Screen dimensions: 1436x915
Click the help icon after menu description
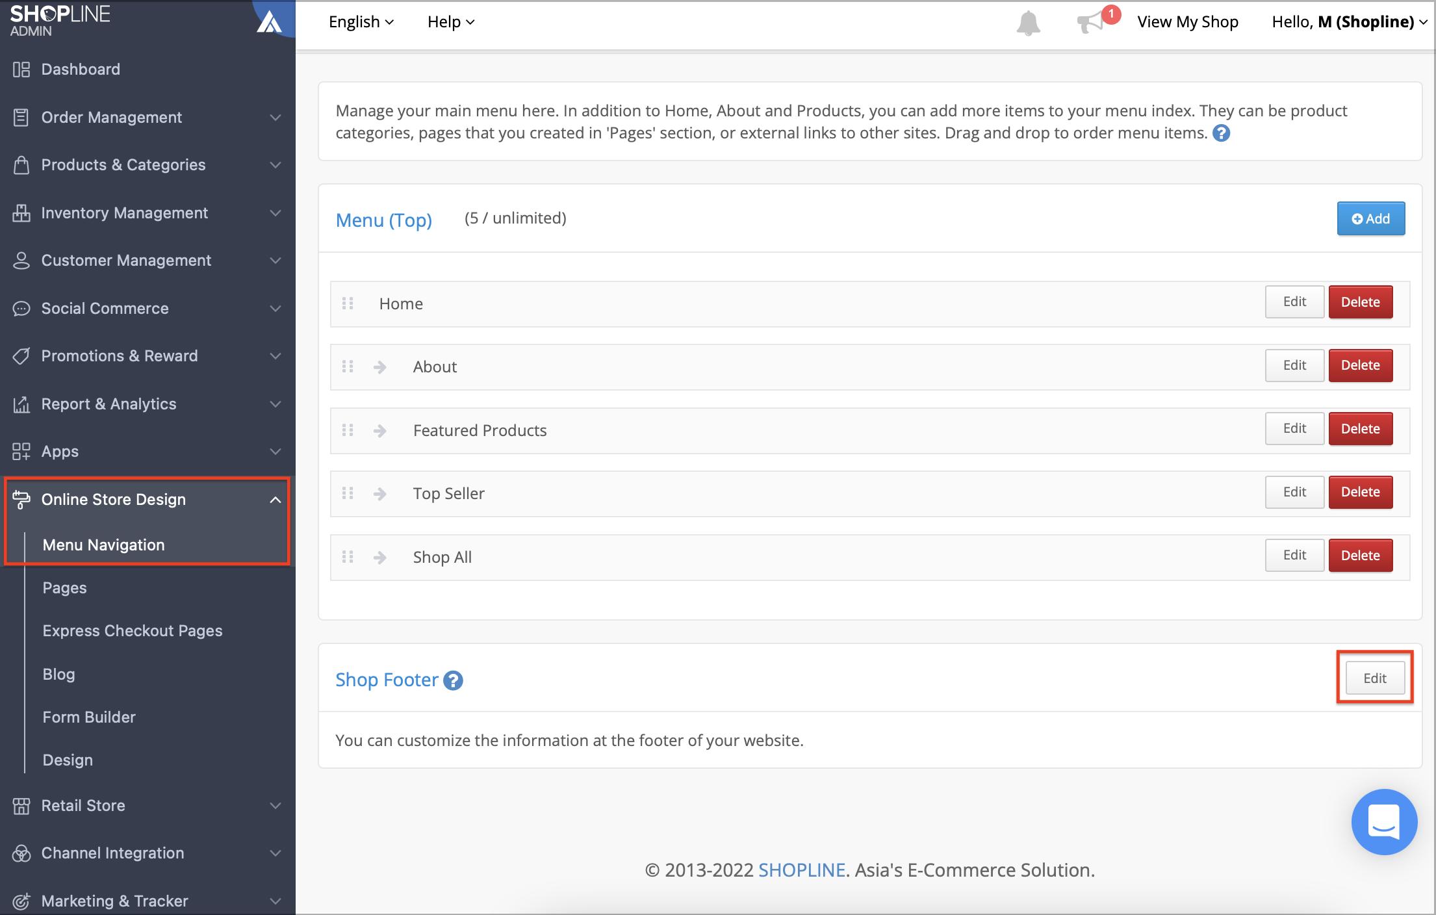click(1222, 133)
